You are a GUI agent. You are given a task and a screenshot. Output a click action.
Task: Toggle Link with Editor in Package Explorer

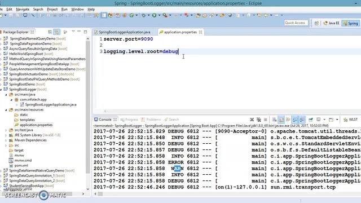tap(56, 32)
